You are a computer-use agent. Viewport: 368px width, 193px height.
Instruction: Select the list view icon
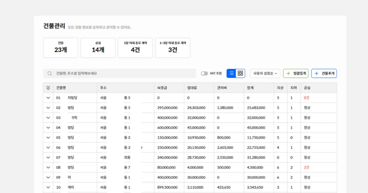pos(232,73)
